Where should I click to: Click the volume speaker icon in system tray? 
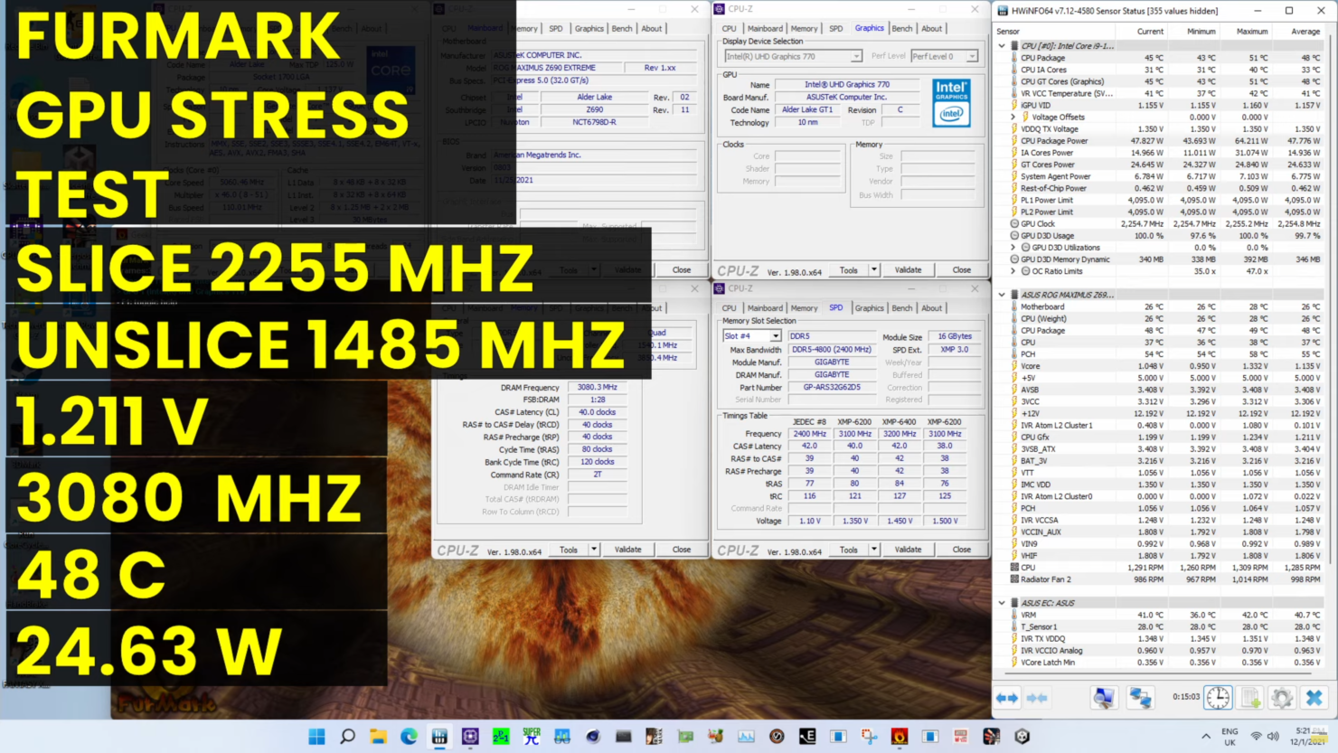tap(1273, 737)
